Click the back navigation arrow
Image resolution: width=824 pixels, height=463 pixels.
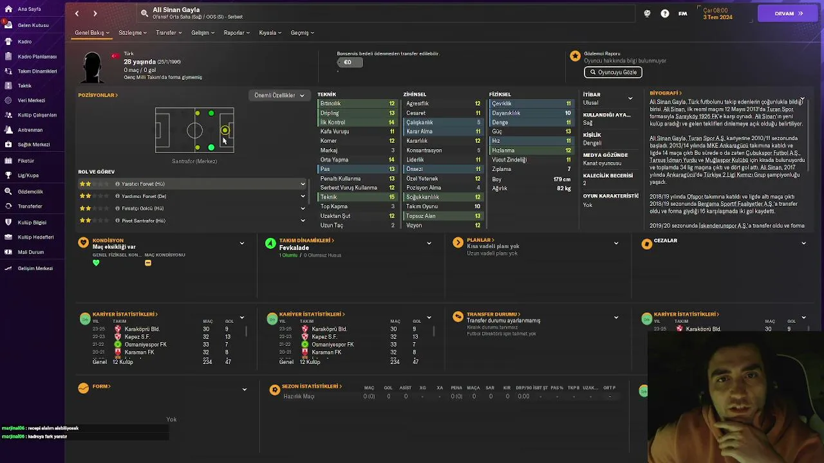pos(77,14)
